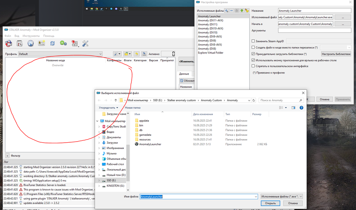Click the blue refresh arrows toolbar icon
The height and width of the screenshot is (210, 356).
pyautogui.click(x=52, y=43)
